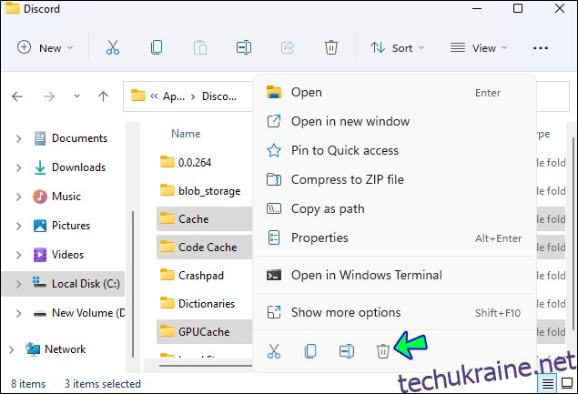Image resolution: width=578 pixels, height=394 pixels.
Task: Click the Copy icon in toolbar
Action: [157, 47]
